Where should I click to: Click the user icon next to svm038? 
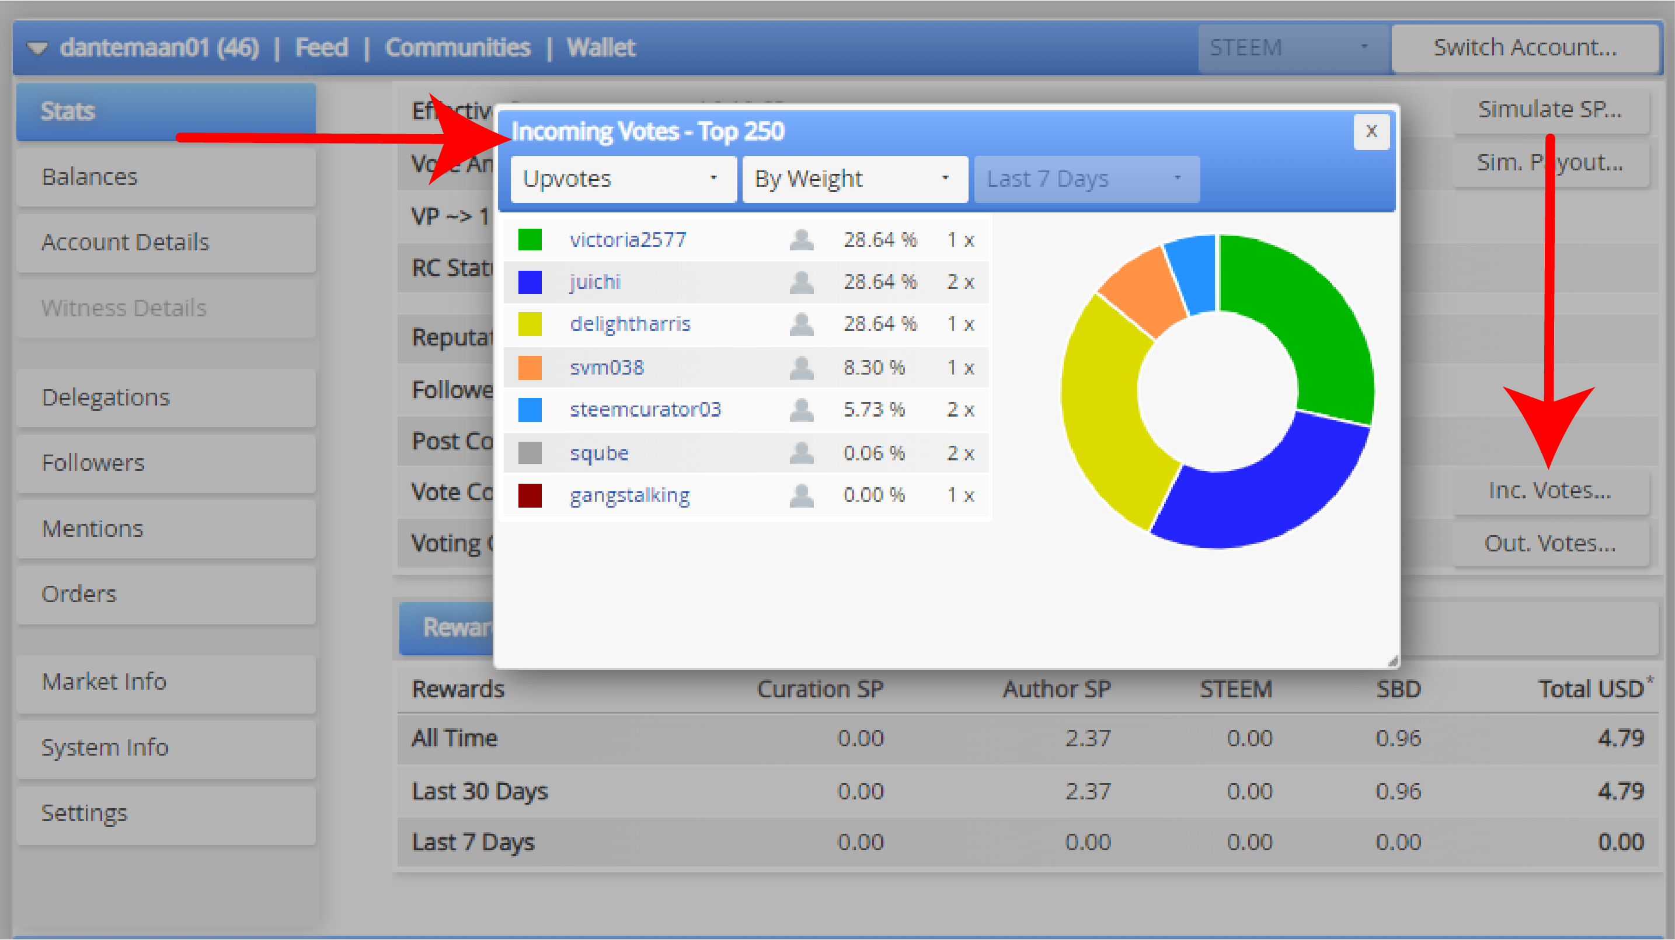point(801,367)
